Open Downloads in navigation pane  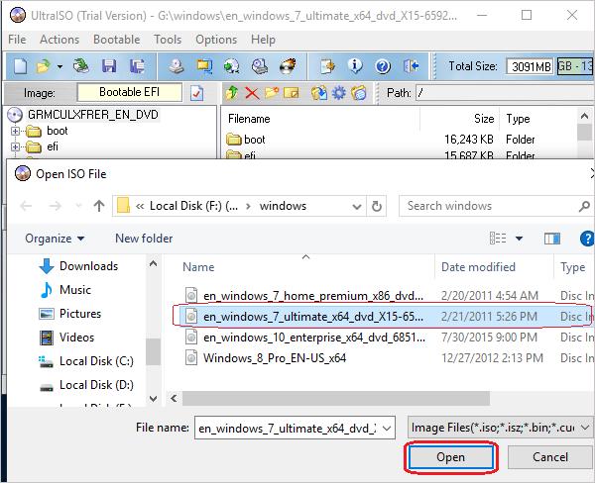[79, 266]
